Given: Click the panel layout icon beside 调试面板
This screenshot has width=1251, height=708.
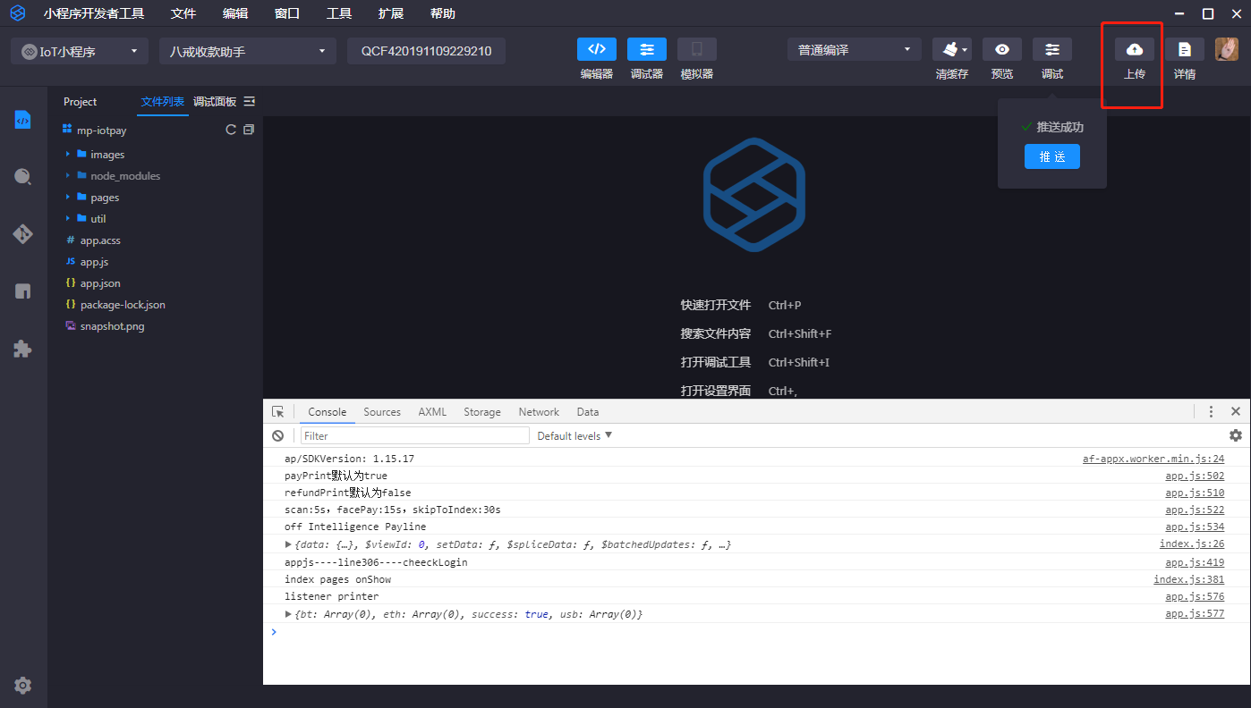Looking at the screenshot, I should point(250,101).
